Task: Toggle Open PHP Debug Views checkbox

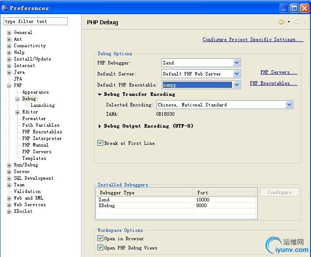Action: (x=101, y=248)
